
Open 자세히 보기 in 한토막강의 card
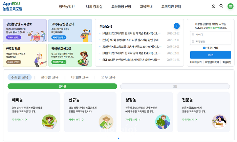point(14,62)
